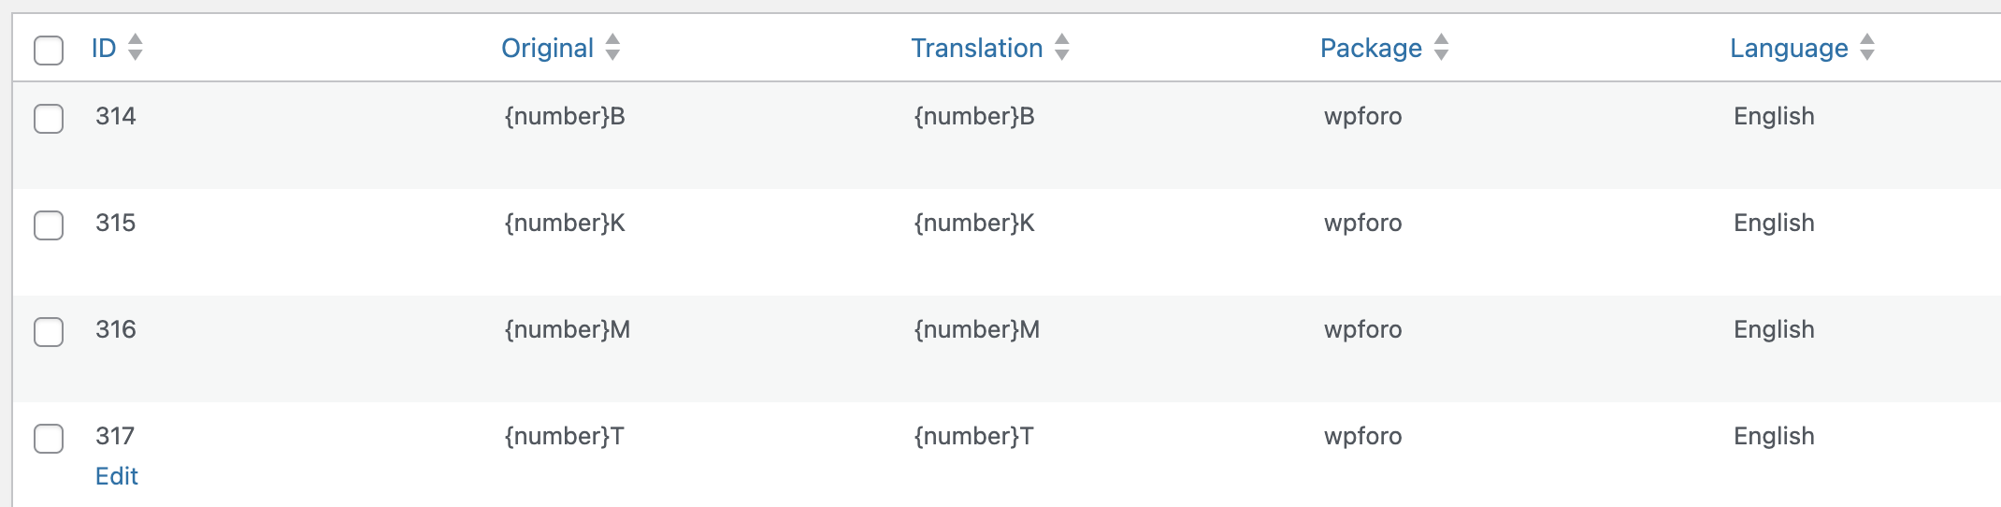Click the Original column sort arrows icon
This screenshot has height=507, width=2001.
click(612, 47)
